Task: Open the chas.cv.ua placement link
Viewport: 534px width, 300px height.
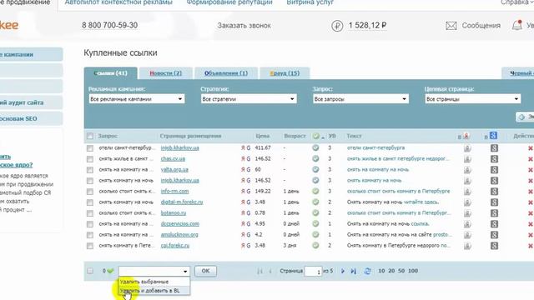Action: 173,159
